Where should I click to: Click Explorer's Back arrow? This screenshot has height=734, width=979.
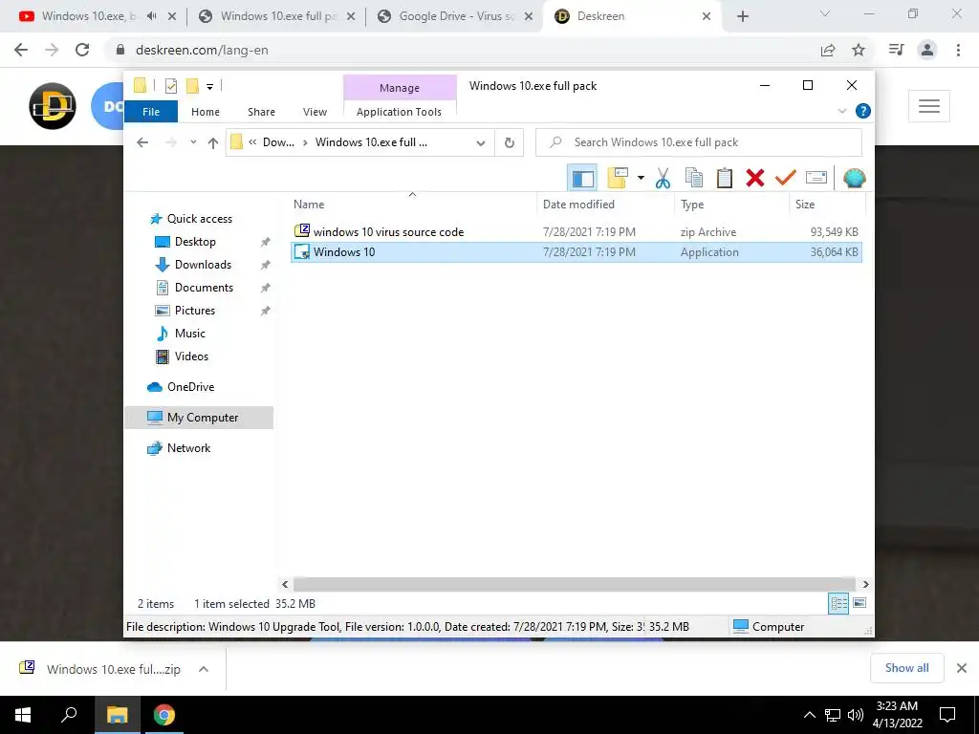point(142,143)
